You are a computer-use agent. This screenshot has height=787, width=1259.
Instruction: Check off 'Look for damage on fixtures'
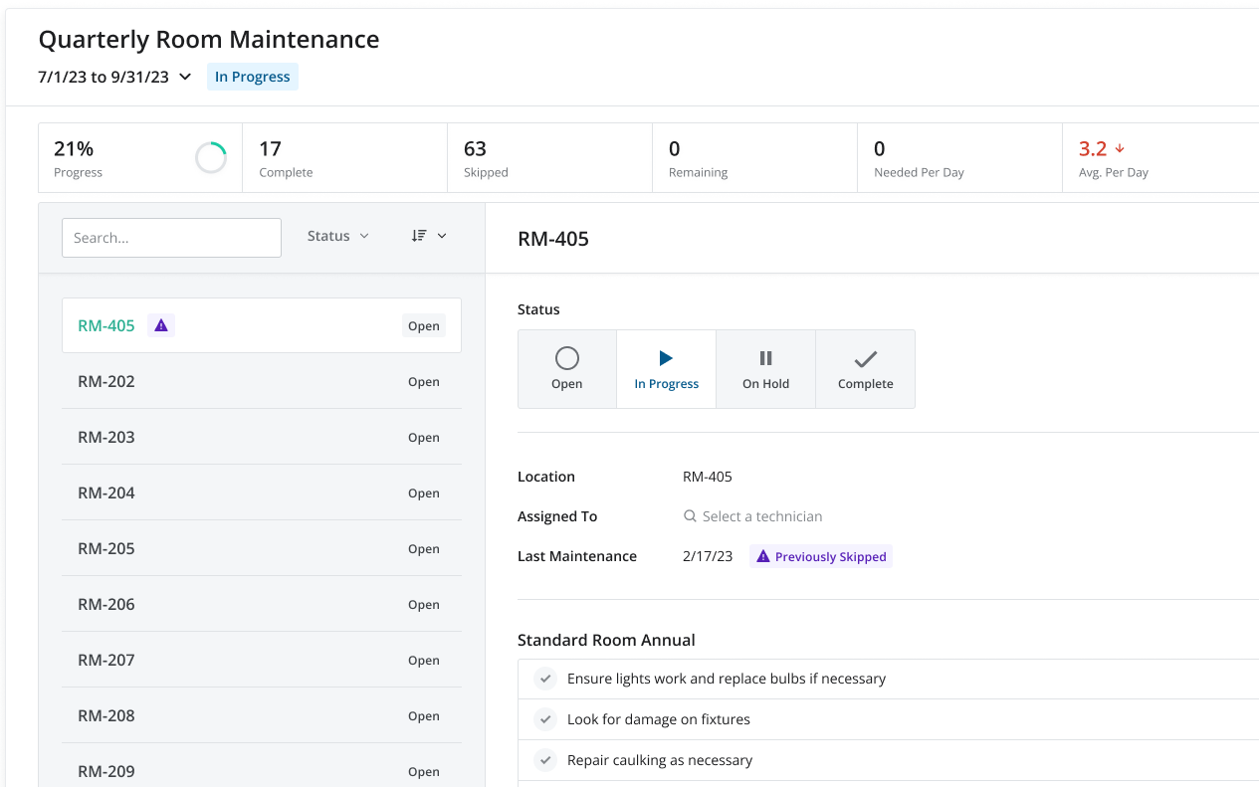pos(544,719)
